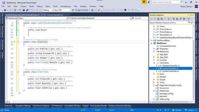Viewport: 199px width, 112px height.
Task: Click Undo arrow in toolbar
Action: coord(32,10)
